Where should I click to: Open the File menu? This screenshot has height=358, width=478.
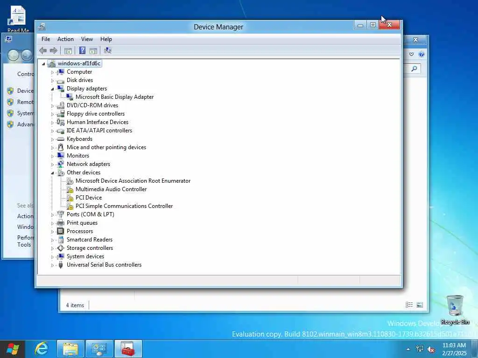46,39
